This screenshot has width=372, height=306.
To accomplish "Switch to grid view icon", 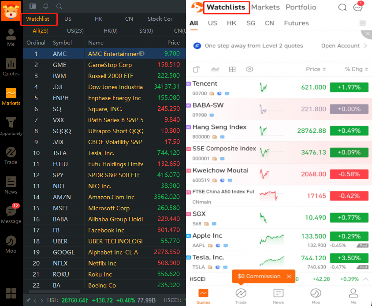I will click(232, 69).
